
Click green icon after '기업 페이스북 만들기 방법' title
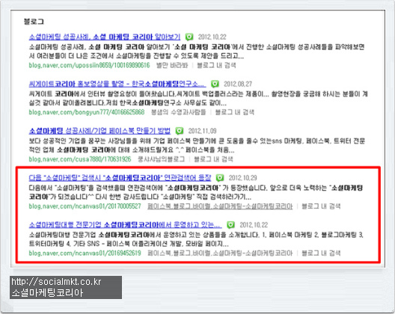pos(180,131)
